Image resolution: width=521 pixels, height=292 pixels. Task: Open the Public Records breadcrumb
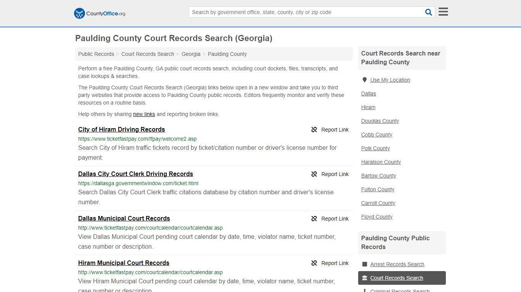pyautogui.click(x=96, y=54)
